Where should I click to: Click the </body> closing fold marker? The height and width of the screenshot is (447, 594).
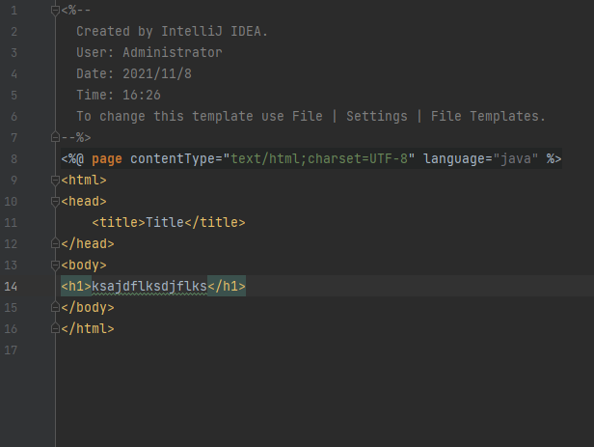(x=55, y=307)
